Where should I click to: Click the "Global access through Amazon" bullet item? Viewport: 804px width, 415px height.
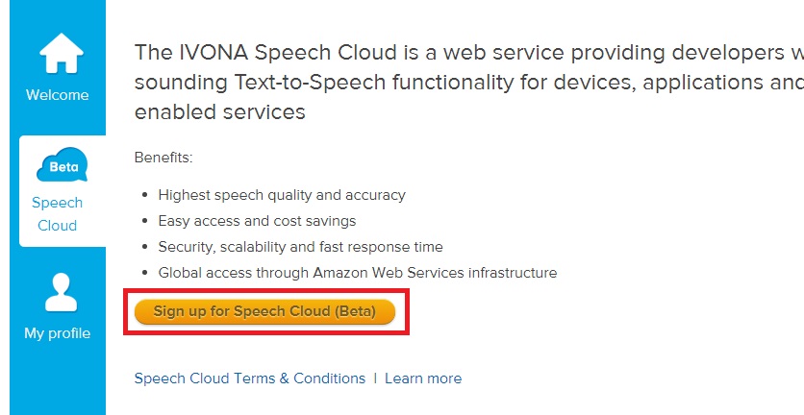point(357,273)
